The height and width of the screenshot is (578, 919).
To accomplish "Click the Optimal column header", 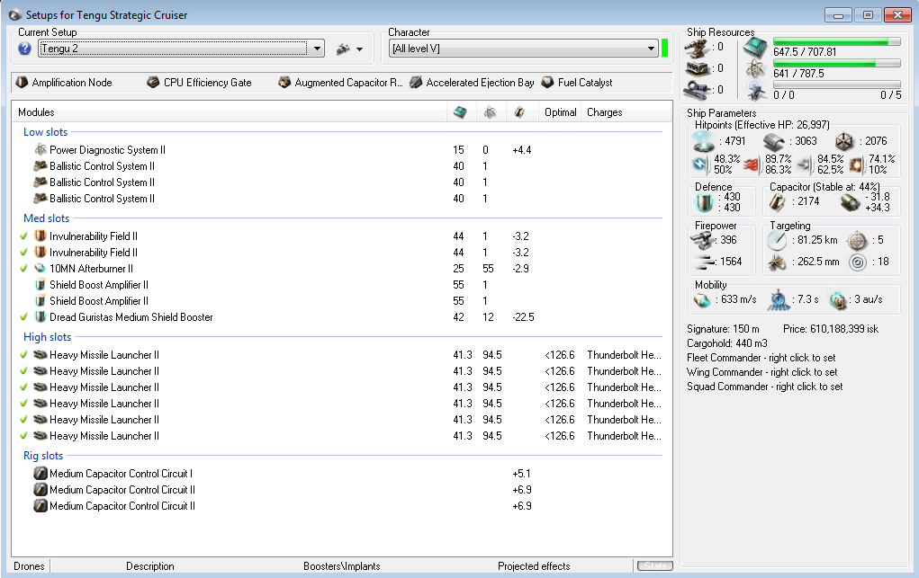I will click(560, 112).
